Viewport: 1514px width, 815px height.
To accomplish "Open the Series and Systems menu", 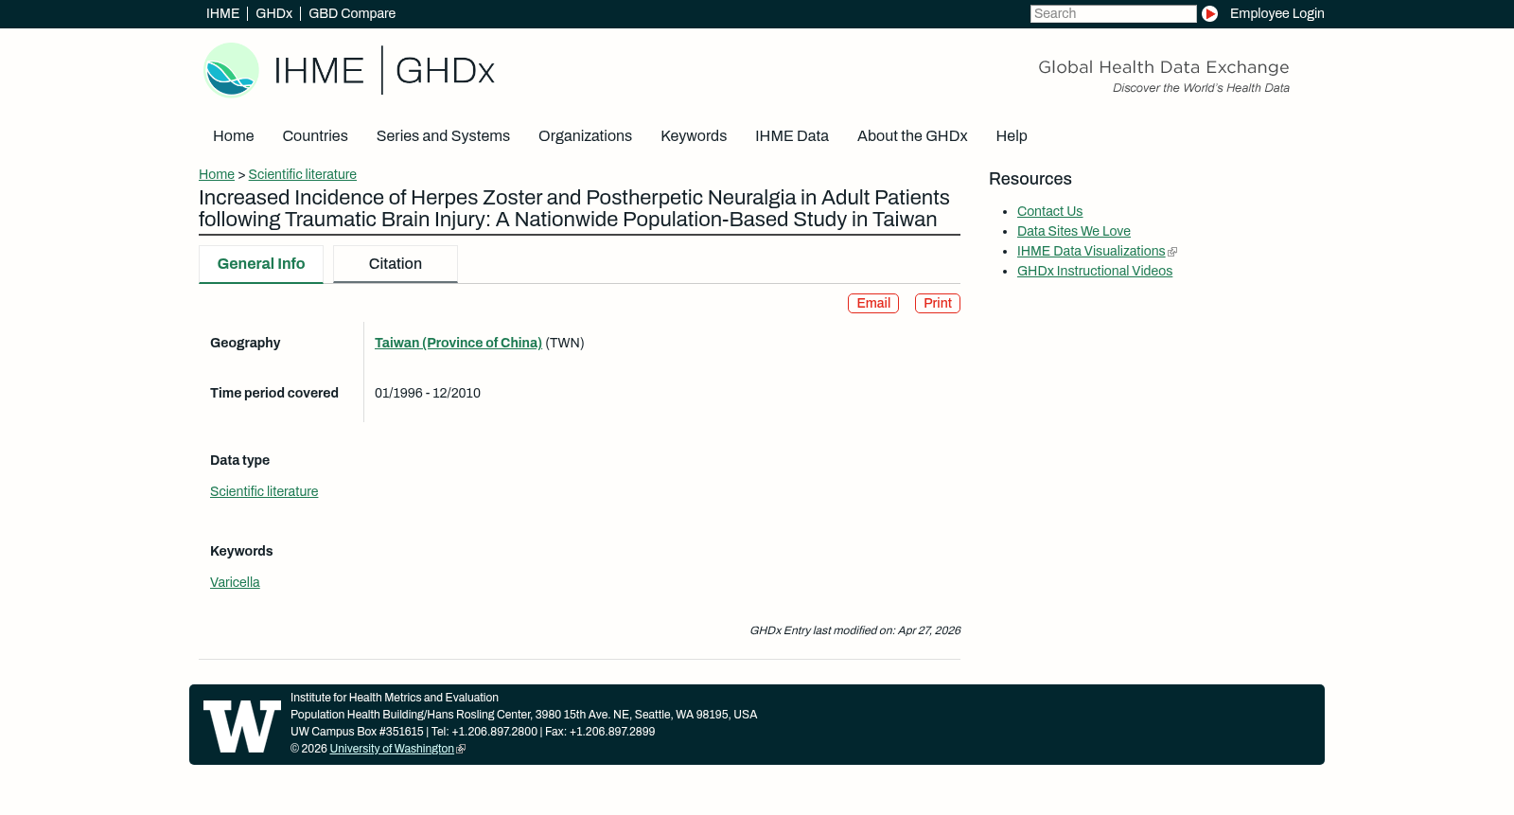I will coord(443,136).
